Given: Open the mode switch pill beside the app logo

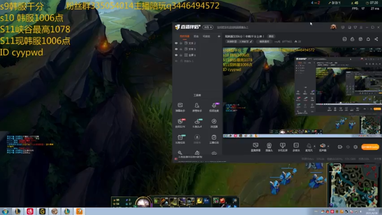Looking at the screenshot, I should [x=208, y=27].
